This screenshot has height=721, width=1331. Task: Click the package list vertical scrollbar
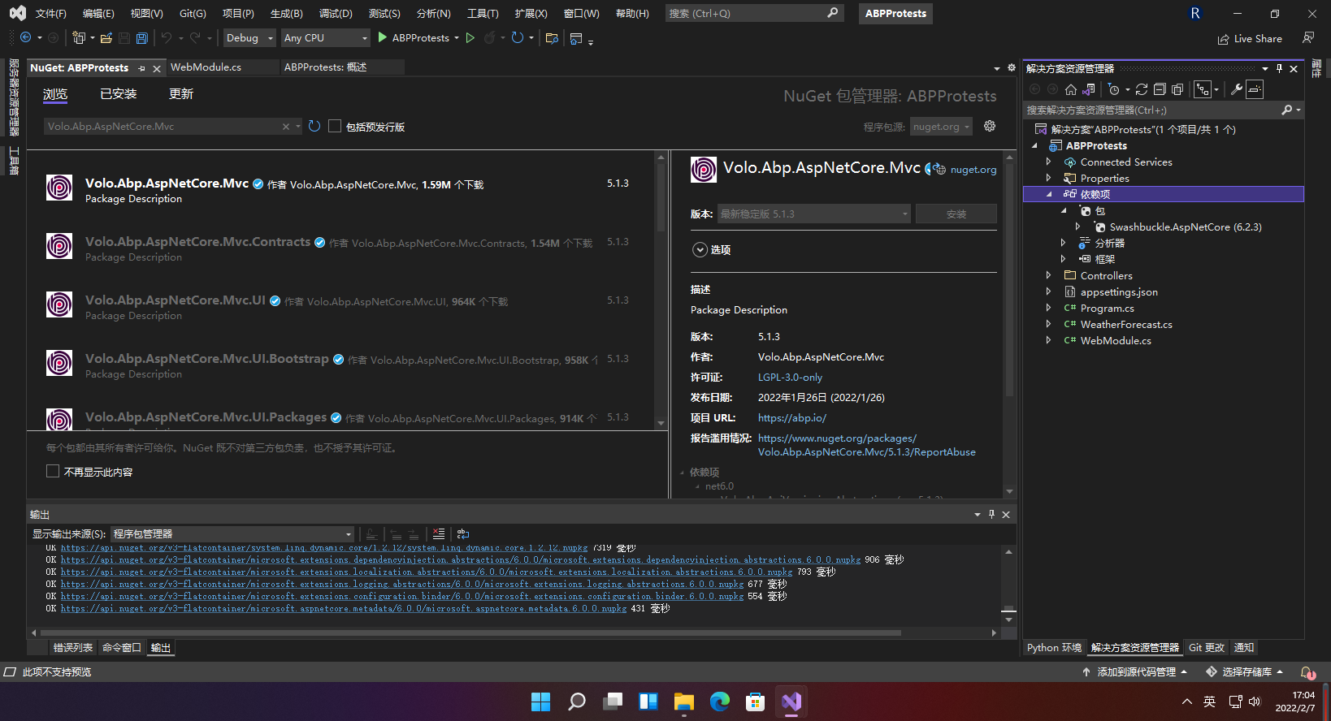(x=661, y=197)
